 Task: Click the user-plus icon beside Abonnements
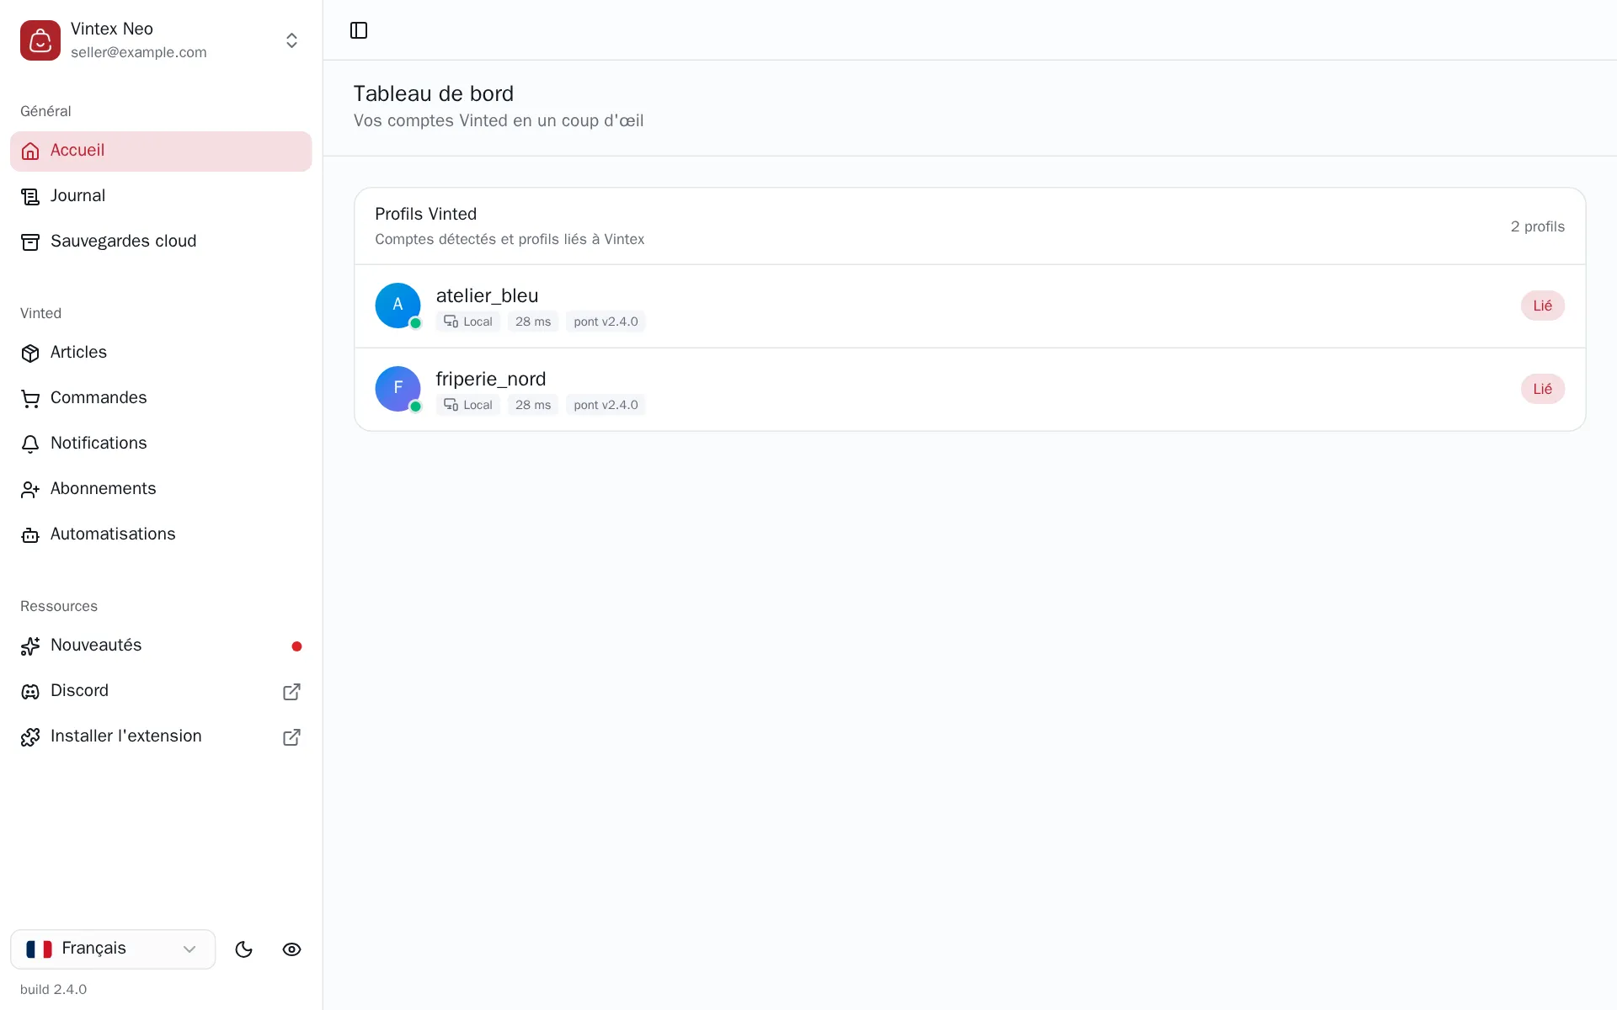(x=30, y=489)
